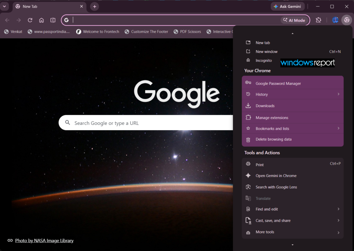Click the trash icon beside Delete browsing data
Screen dimensions: 354x251
tap(248, 140)
